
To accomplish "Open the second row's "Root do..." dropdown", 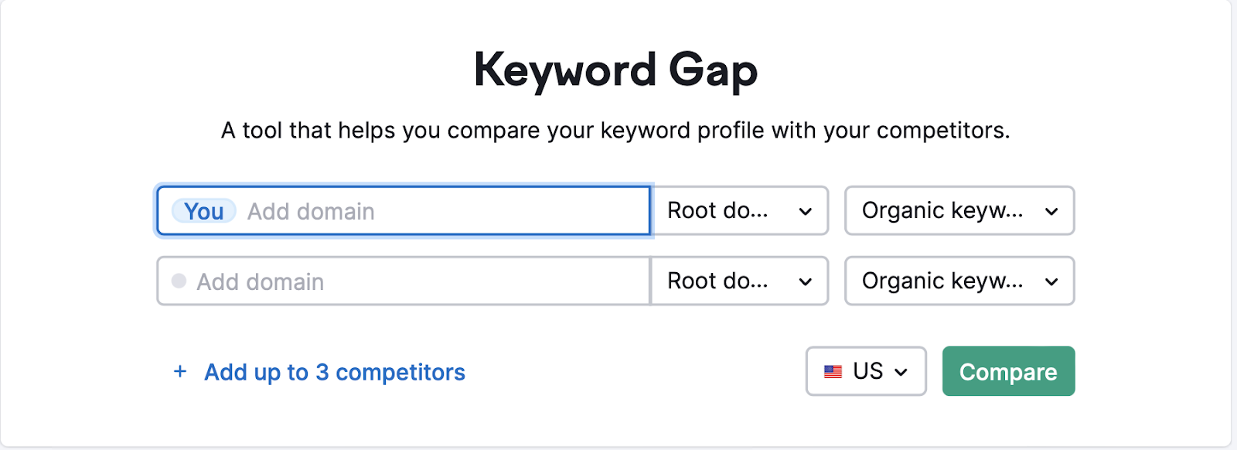I will pyautogui.click(x=739, y=281).
